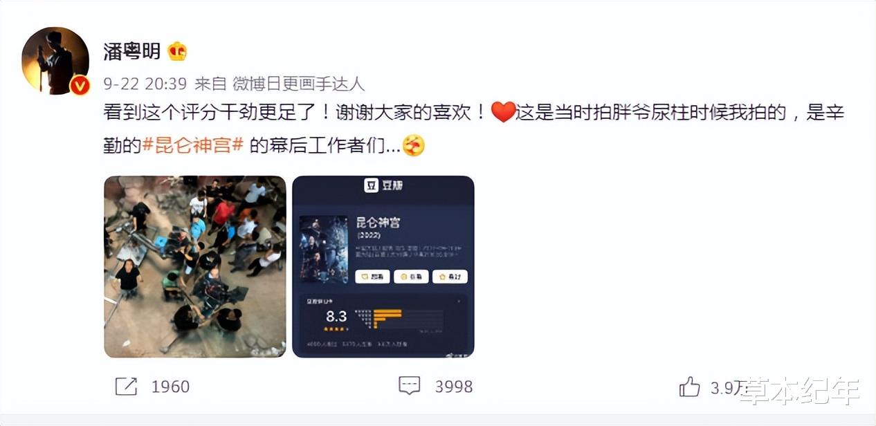Viewport: 876px width, 426px height.
Task: View the behind-the-scenes crew photo
Action: (x=195, y=266)
